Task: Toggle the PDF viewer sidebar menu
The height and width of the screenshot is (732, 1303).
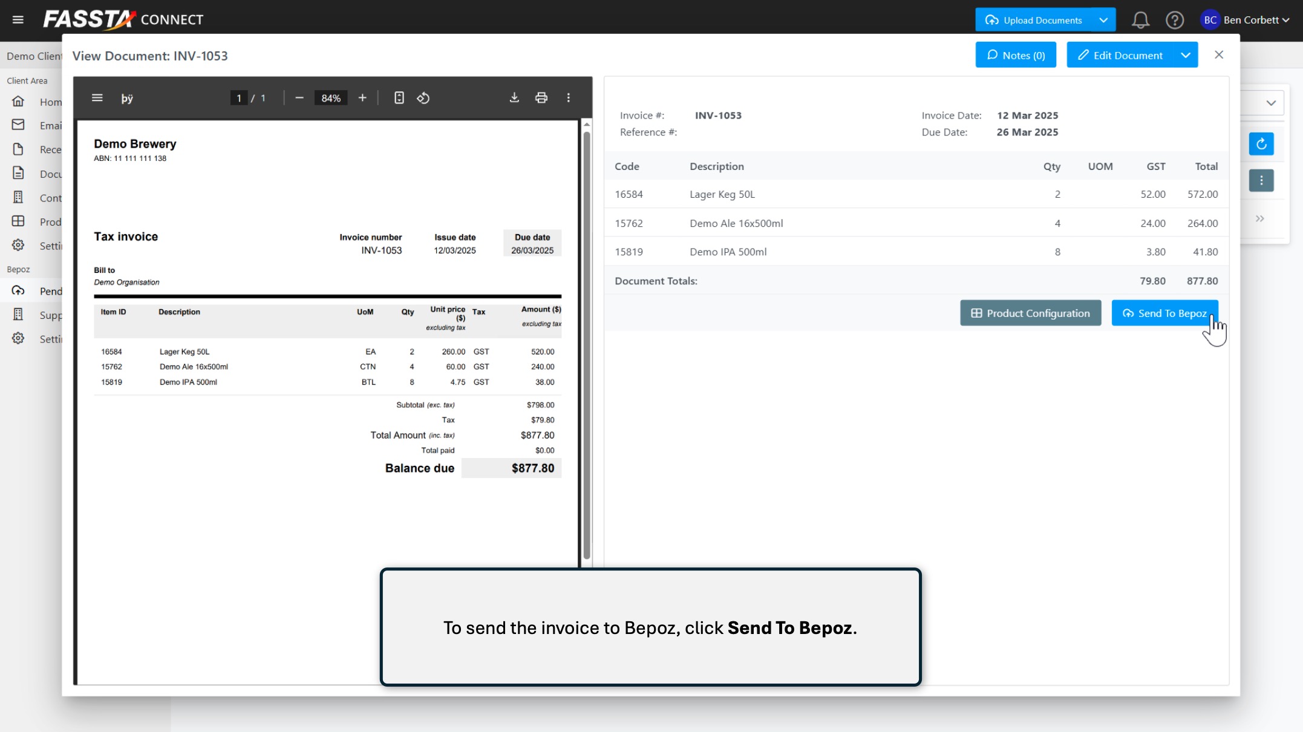Action: pos(97,98)
